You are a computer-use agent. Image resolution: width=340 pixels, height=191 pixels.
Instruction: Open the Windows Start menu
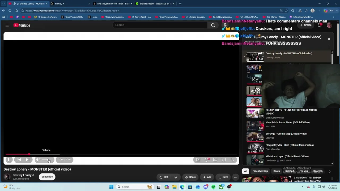(111, 187)
